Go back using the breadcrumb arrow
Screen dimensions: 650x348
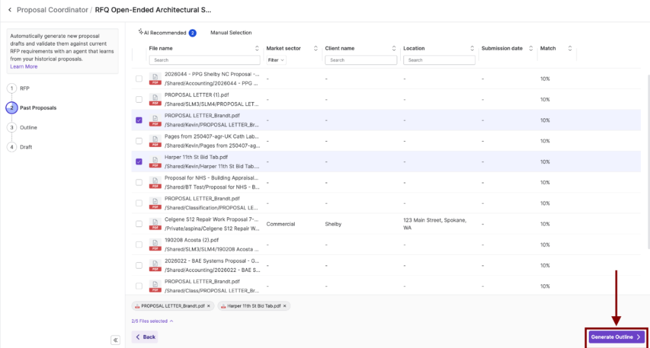click(10, 10)
